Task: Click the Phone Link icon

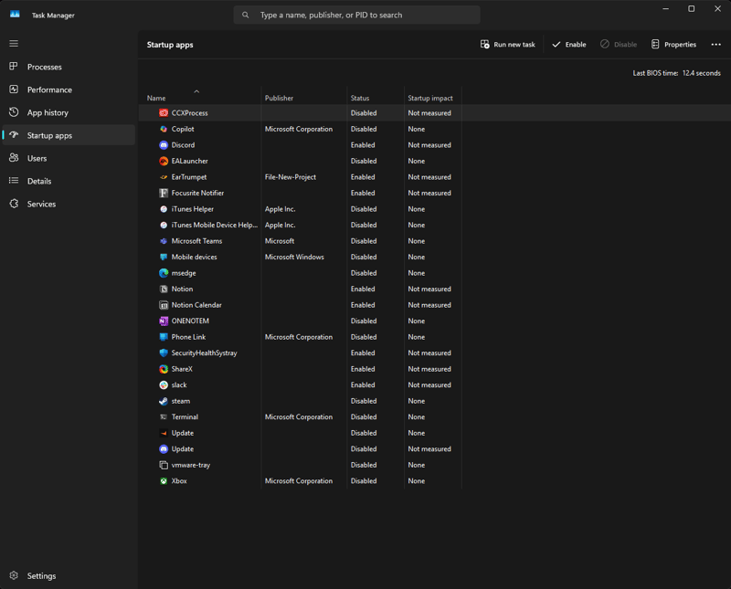Action: click(164, 337)
